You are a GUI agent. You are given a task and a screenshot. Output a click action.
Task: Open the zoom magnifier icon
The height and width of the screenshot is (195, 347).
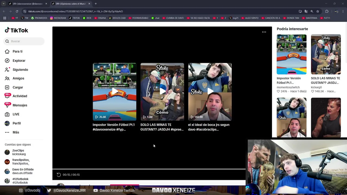click(x=312, y=11)
